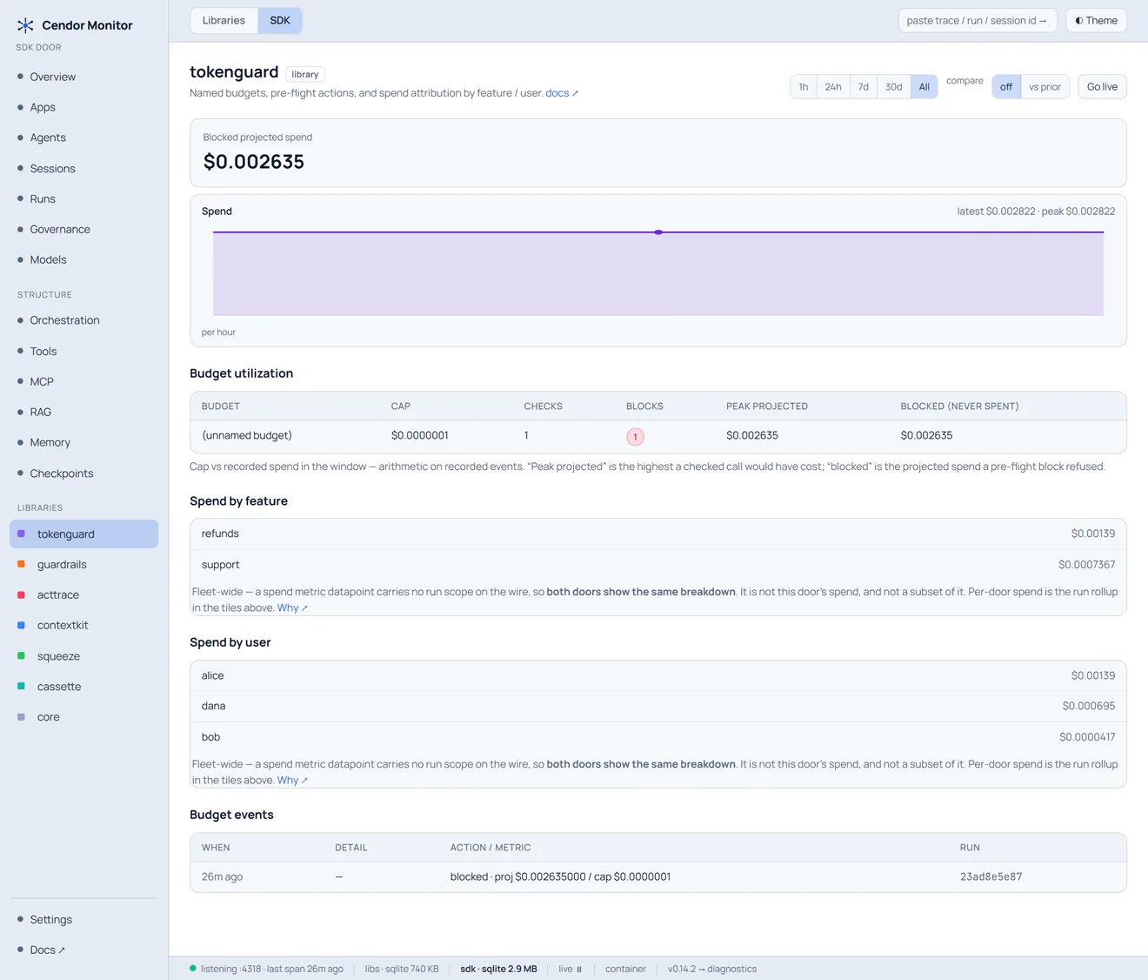1148x980 pixels.
Task: Click the orange square icon beside guardrails
Action: pyautogui.click(x=22, y=564)
